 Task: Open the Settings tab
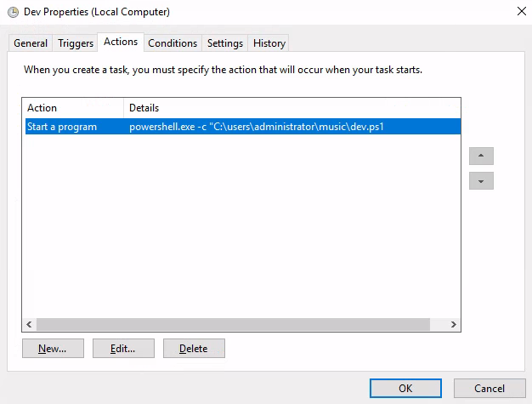click(225, 43)
